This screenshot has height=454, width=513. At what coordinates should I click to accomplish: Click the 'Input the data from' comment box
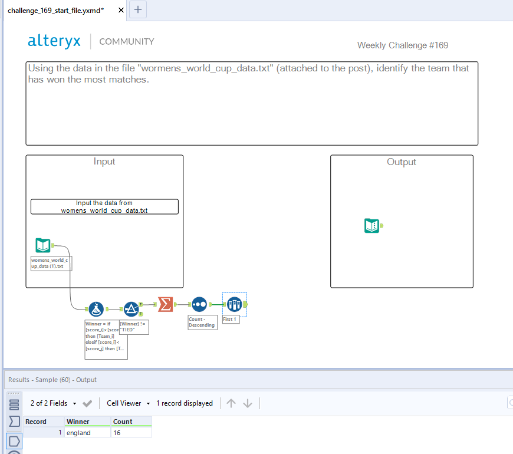point(104,207)
